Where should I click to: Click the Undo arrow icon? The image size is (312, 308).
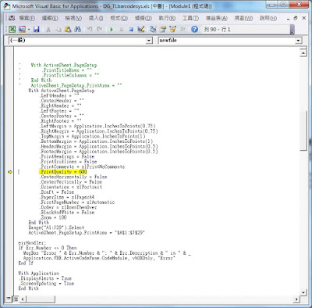[90, 29]
